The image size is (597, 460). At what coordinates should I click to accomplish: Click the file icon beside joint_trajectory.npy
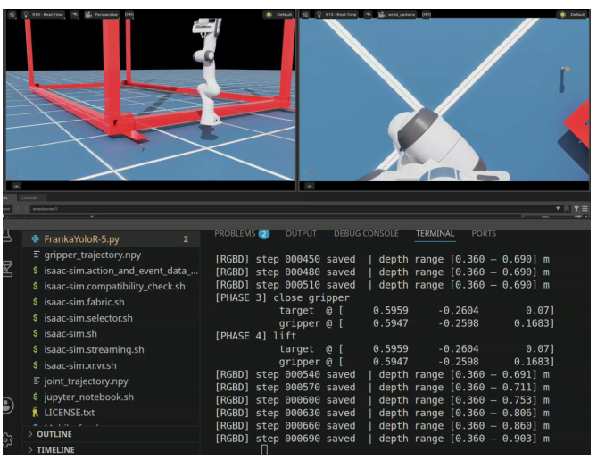(x=37, y=381)
